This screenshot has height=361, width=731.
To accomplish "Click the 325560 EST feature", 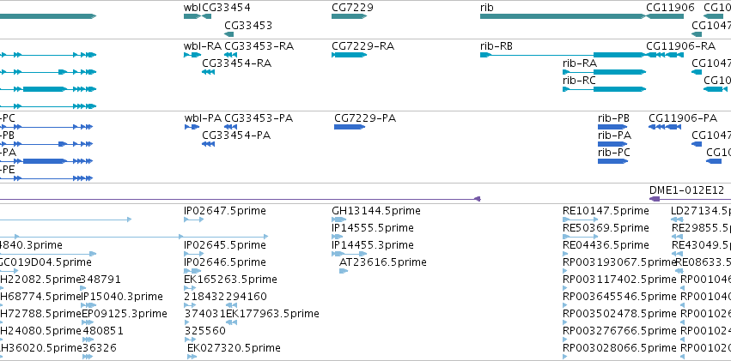I will click(188, 340).
